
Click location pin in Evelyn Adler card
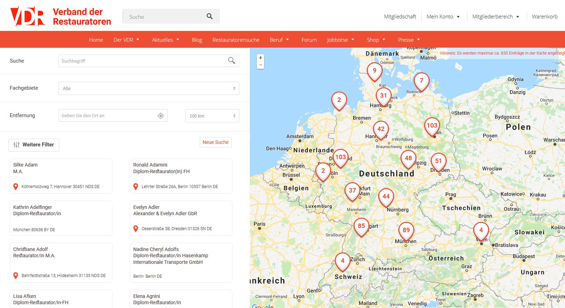(x=136, y=229)
